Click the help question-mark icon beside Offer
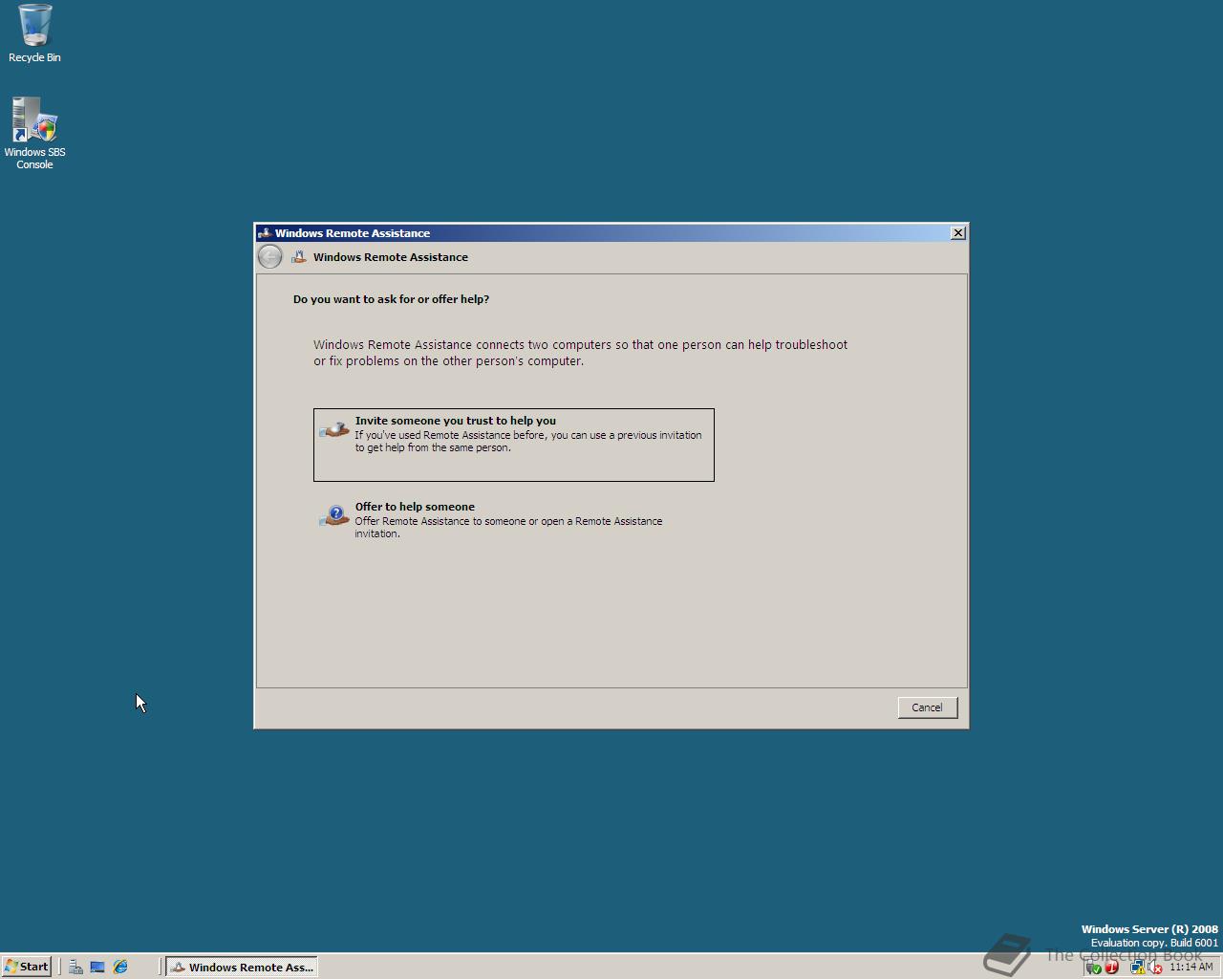1223x979 pixels. [x=334, y=516]
